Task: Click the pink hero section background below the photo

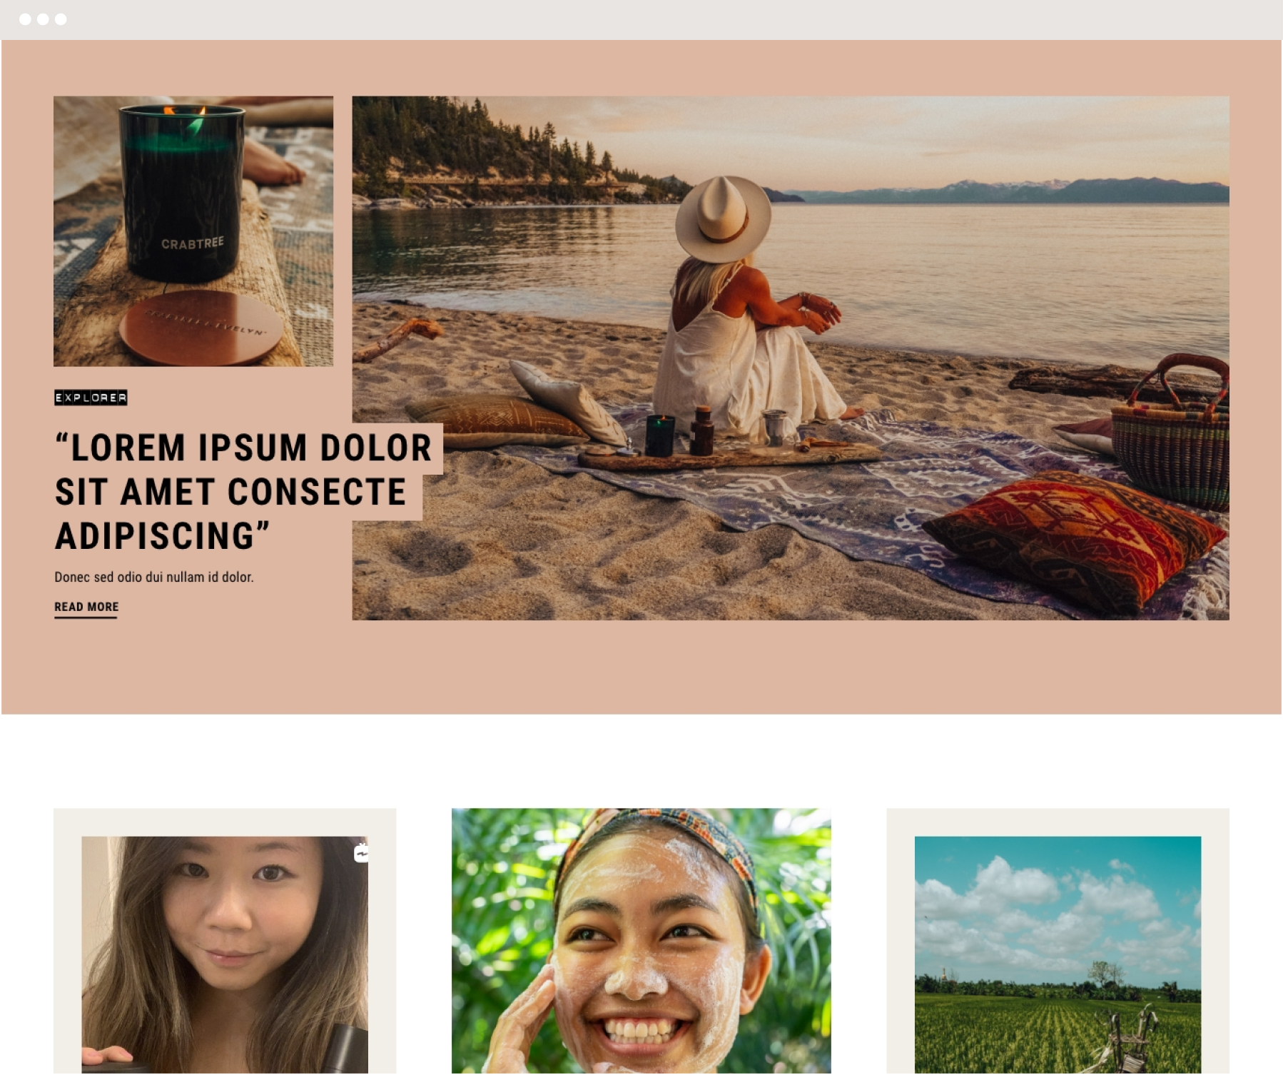Action: click(641, 667)
